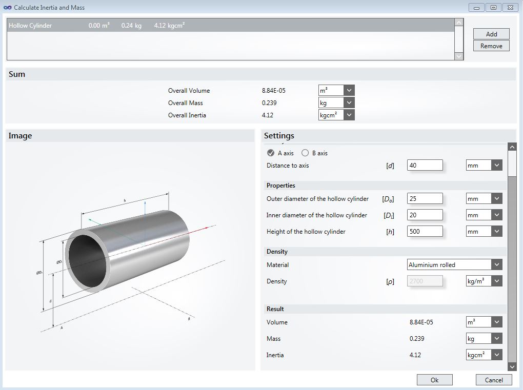Click the Result Mass value 0.239
The height and width of the screenshot is (390, 523).
tap(417, 339)
